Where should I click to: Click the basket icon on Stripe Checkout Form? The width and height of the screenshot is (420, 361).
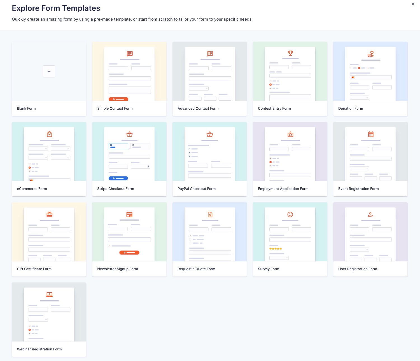coord(129,134)
